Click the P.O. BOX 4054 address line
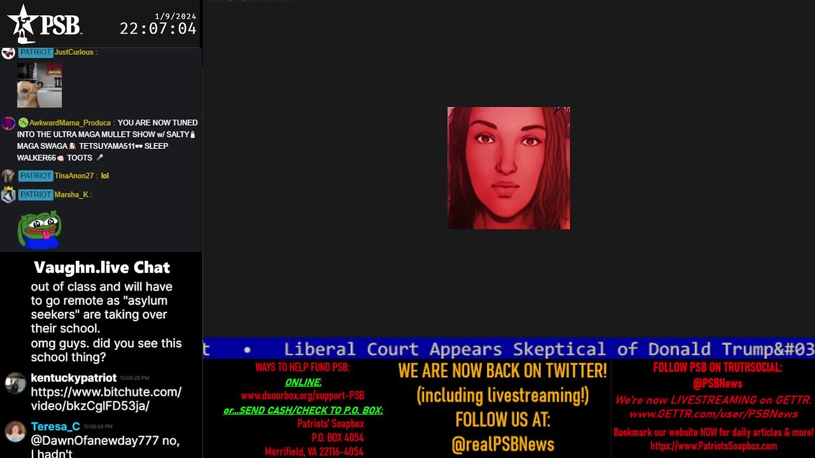 337,438
